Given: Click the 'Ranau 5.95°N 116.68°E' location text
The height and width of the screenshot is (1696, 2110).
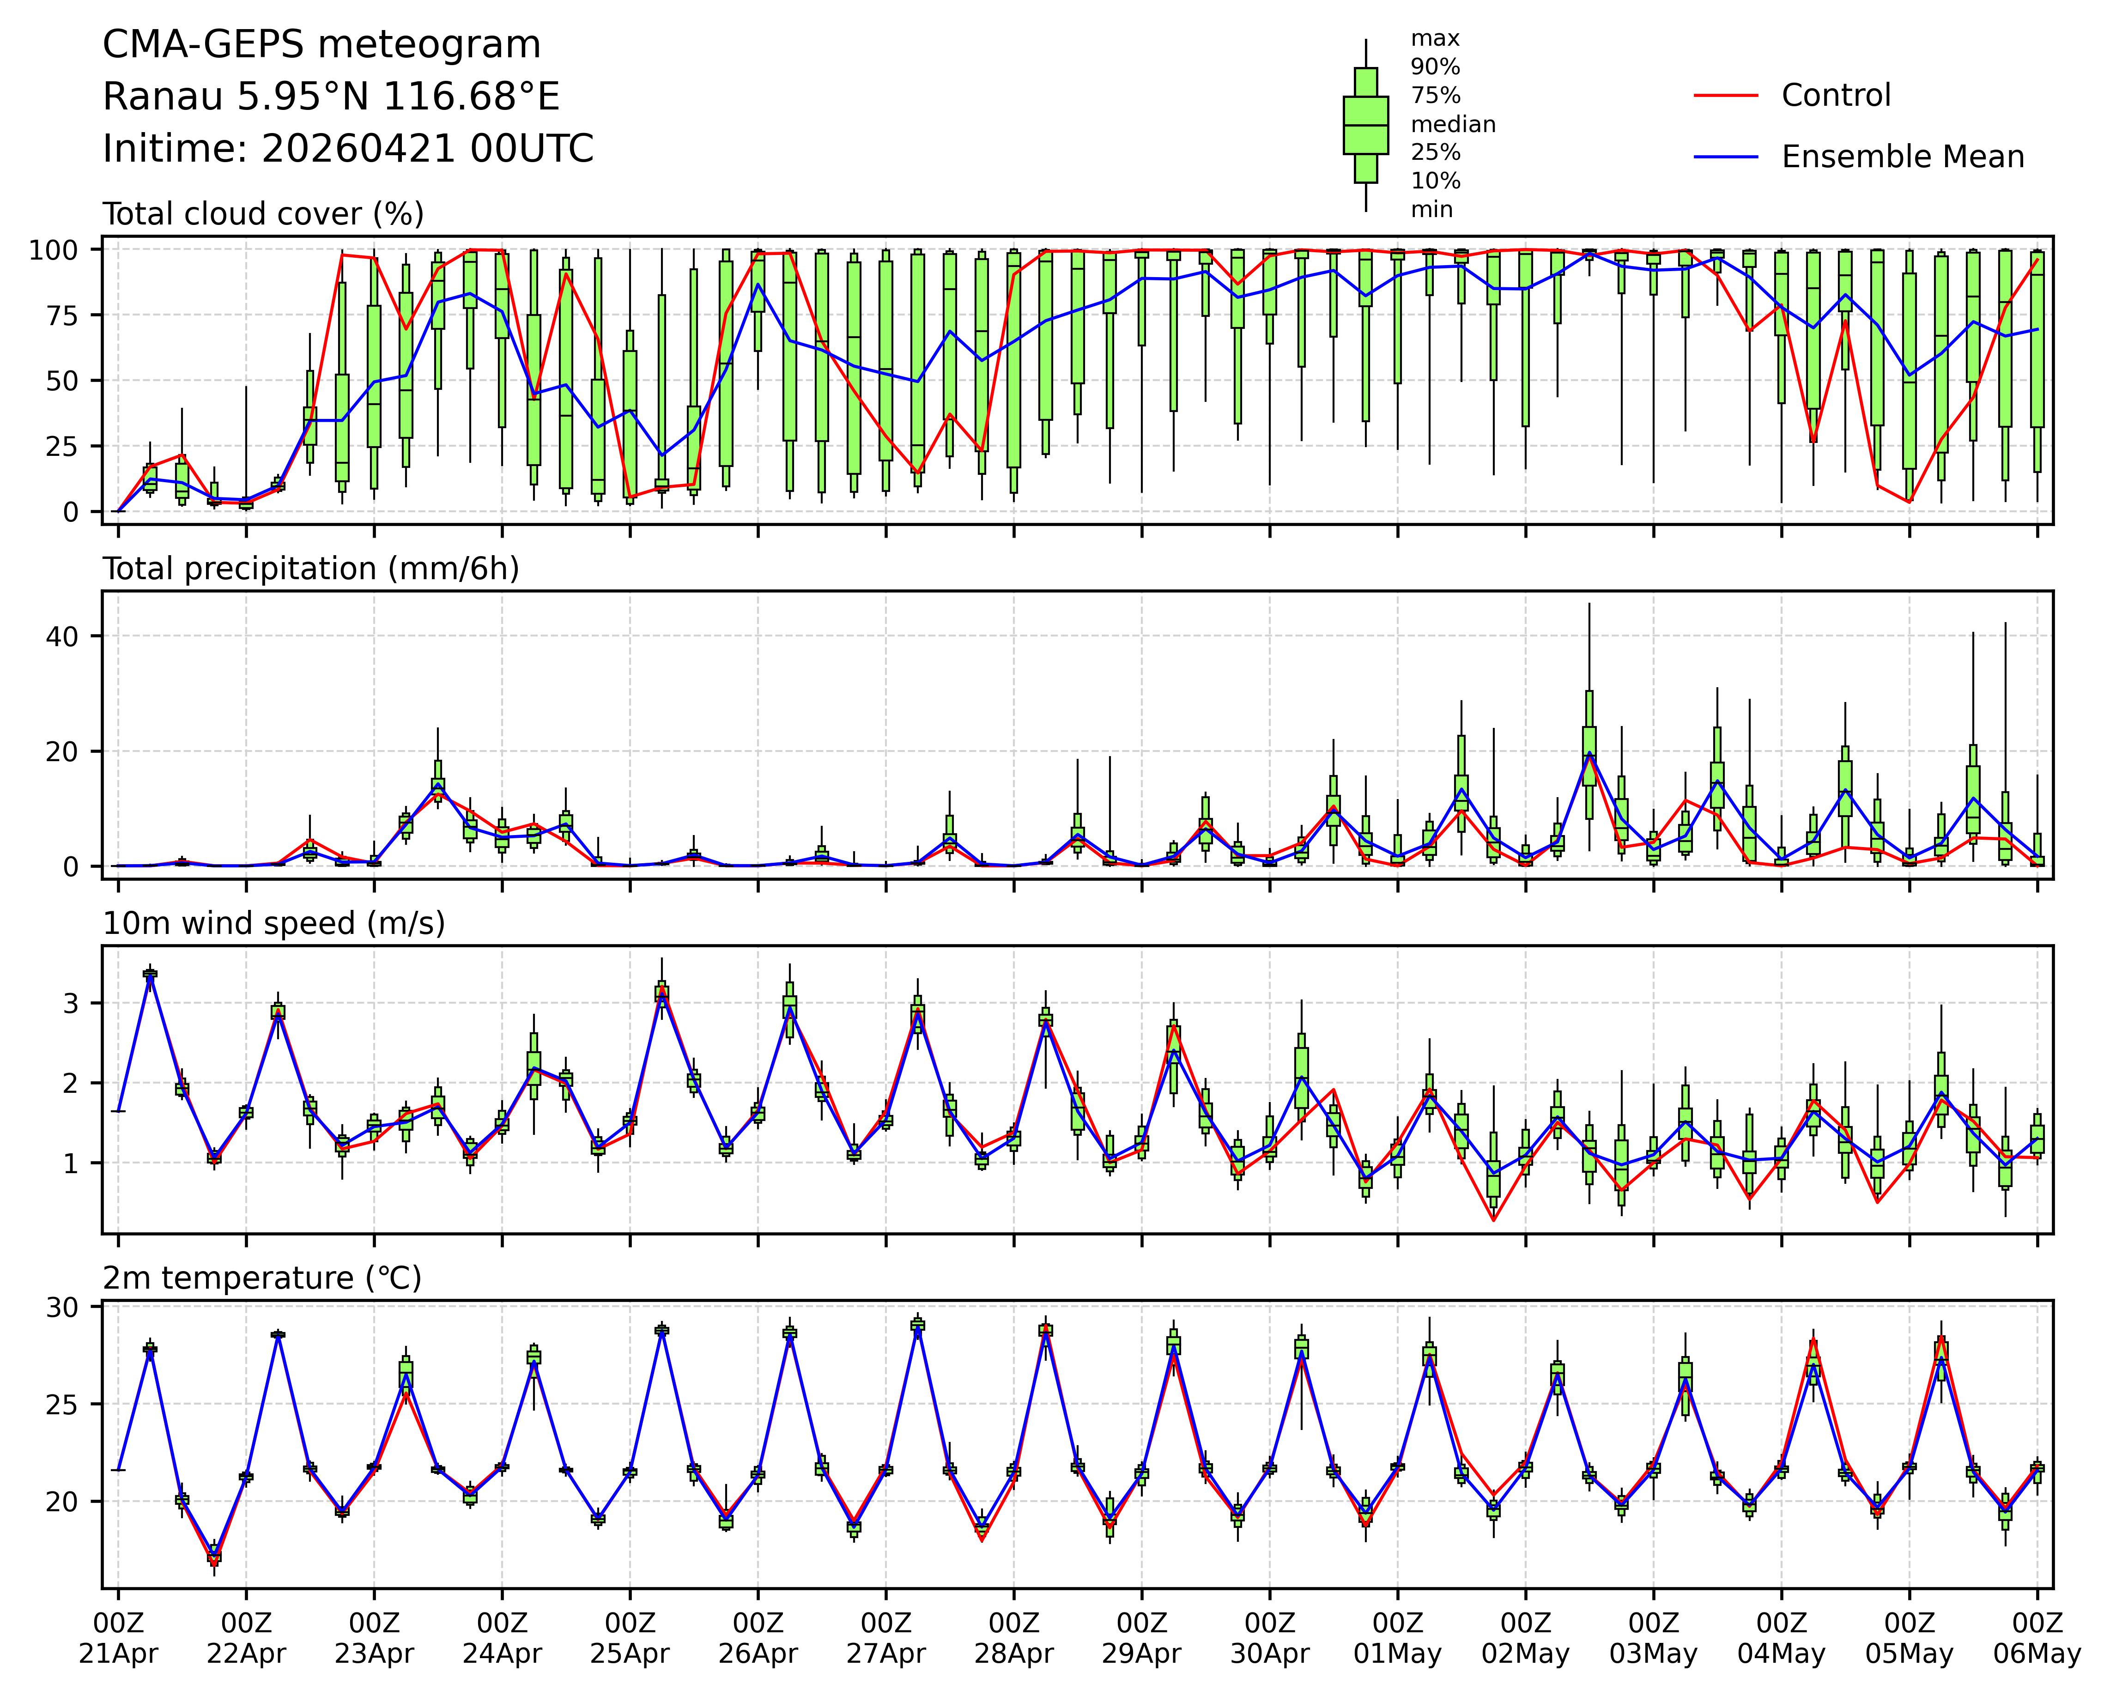Looking at the screenshot, I should tap(331, 97).
